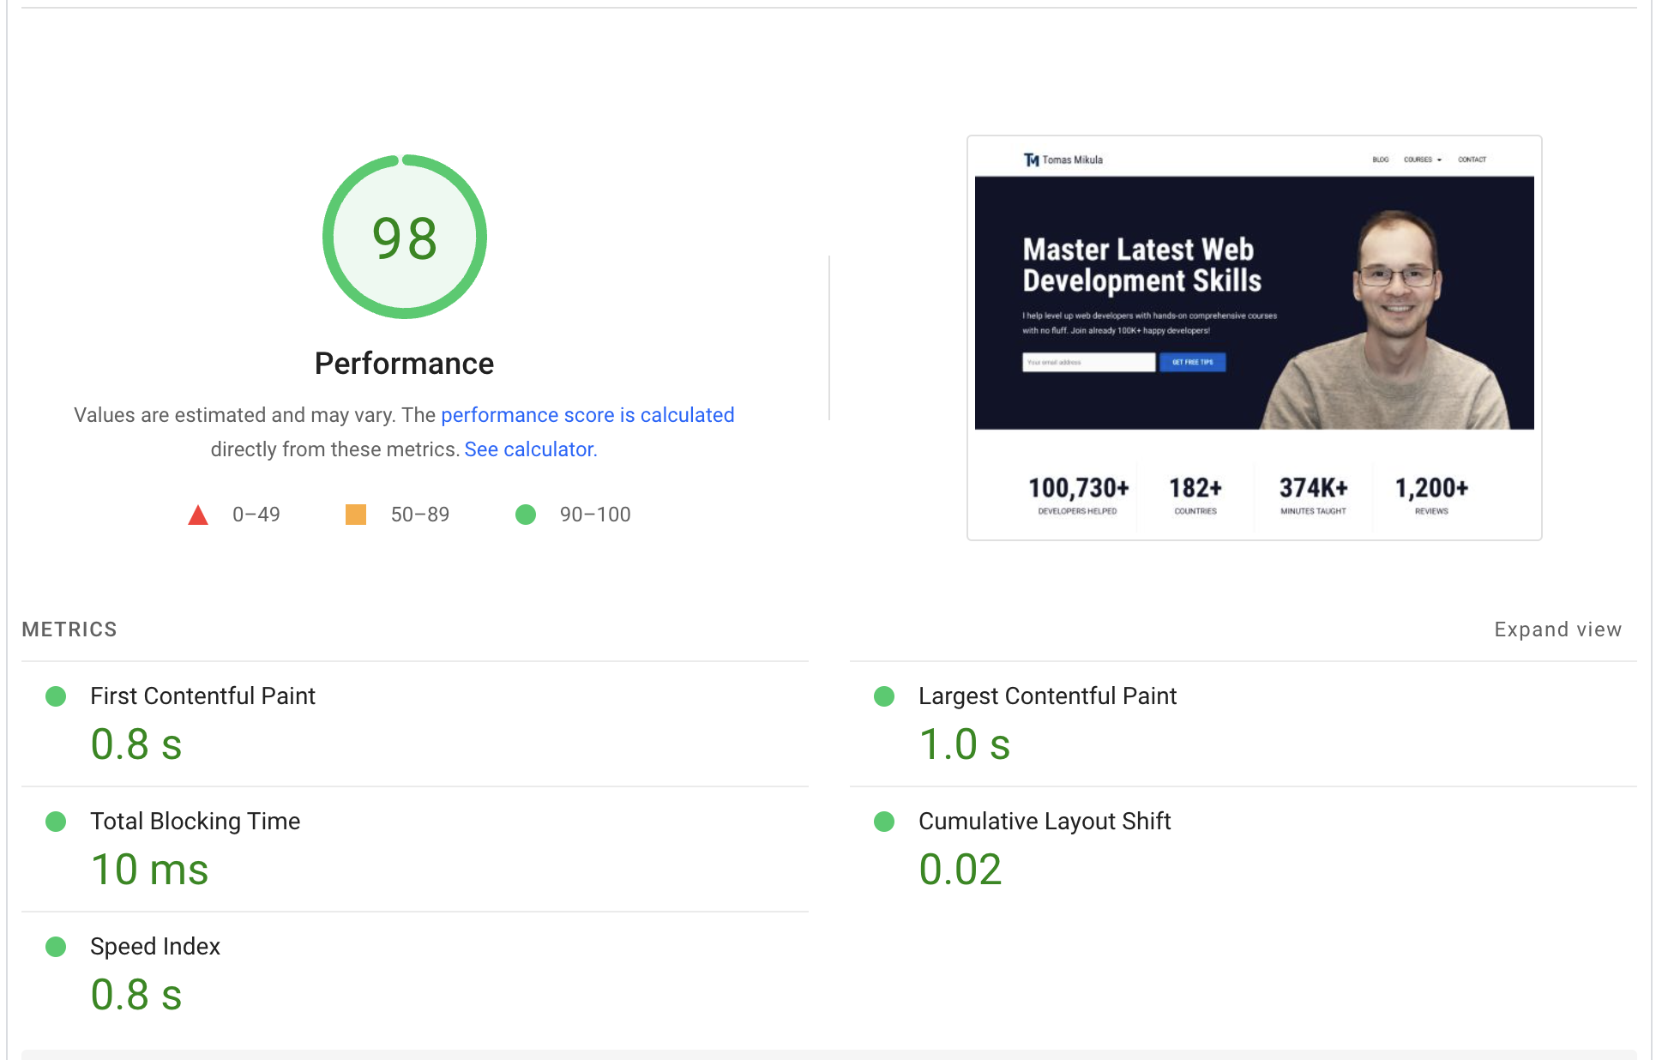Click the METRICS section header
The width and height of the screenshot is (1662, 1060).
(69, 629)
